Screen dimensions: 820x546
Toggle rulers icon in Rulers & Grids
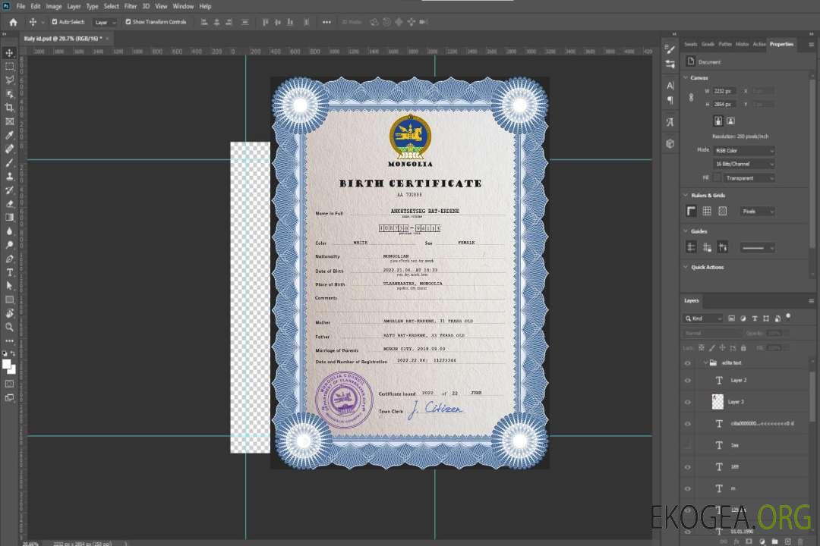coord(692,211)
